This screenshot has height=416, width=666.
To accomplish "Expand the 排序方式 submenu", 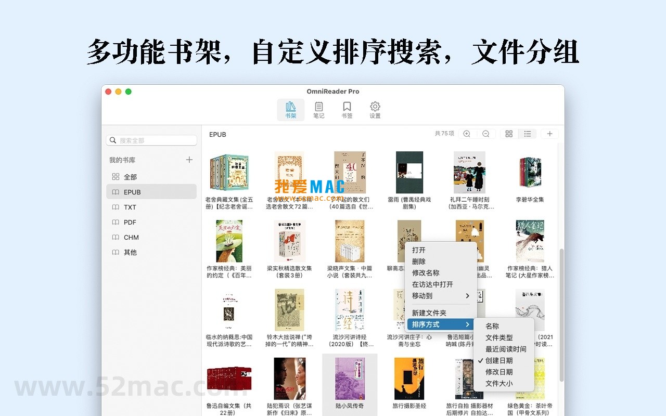I will (x=441, y=324).
